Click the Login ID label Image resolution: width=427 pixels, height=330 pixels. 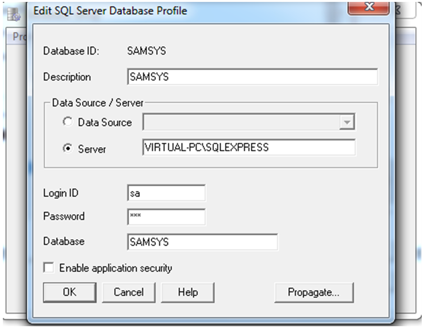(61, 193)
